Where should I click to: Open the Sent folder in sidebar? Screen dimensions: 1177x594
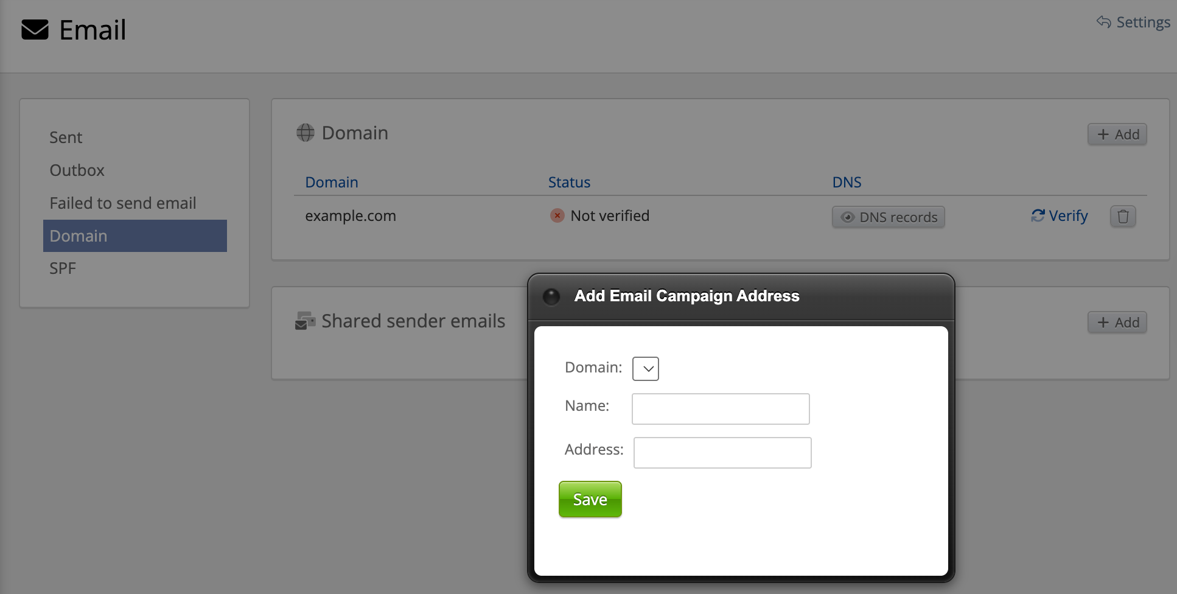66,138
